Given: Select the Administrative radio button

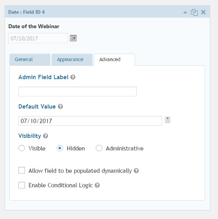Looking at the screenshot, I should click(99, 148).
